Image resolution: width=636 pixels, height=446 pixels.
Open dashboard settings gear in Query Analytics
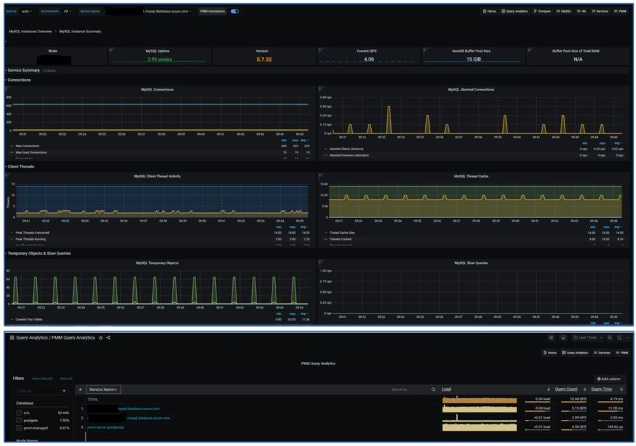tap(551, 338)
